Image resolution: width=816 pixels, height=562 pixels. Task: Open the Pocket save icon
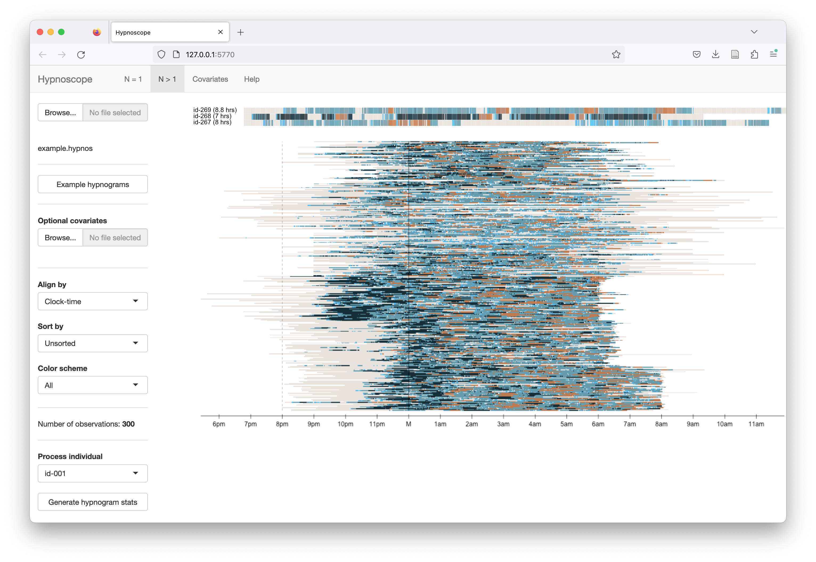[x=696, y=55]
